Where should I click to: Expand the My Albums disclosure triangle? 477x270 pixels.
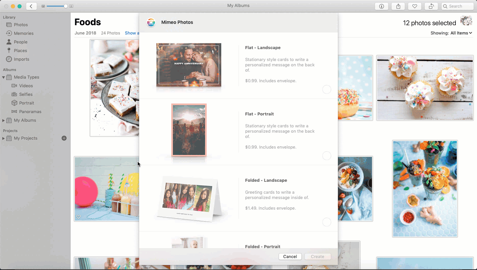[x=3, y=120]
